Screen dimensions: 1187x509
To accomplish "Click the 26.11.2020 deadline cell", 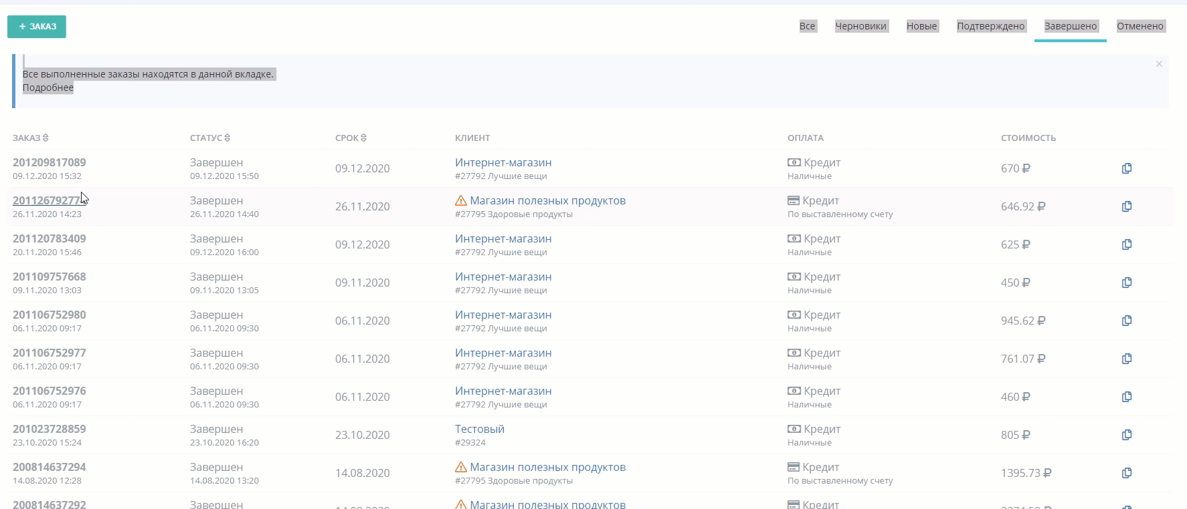I will point(363,206).
